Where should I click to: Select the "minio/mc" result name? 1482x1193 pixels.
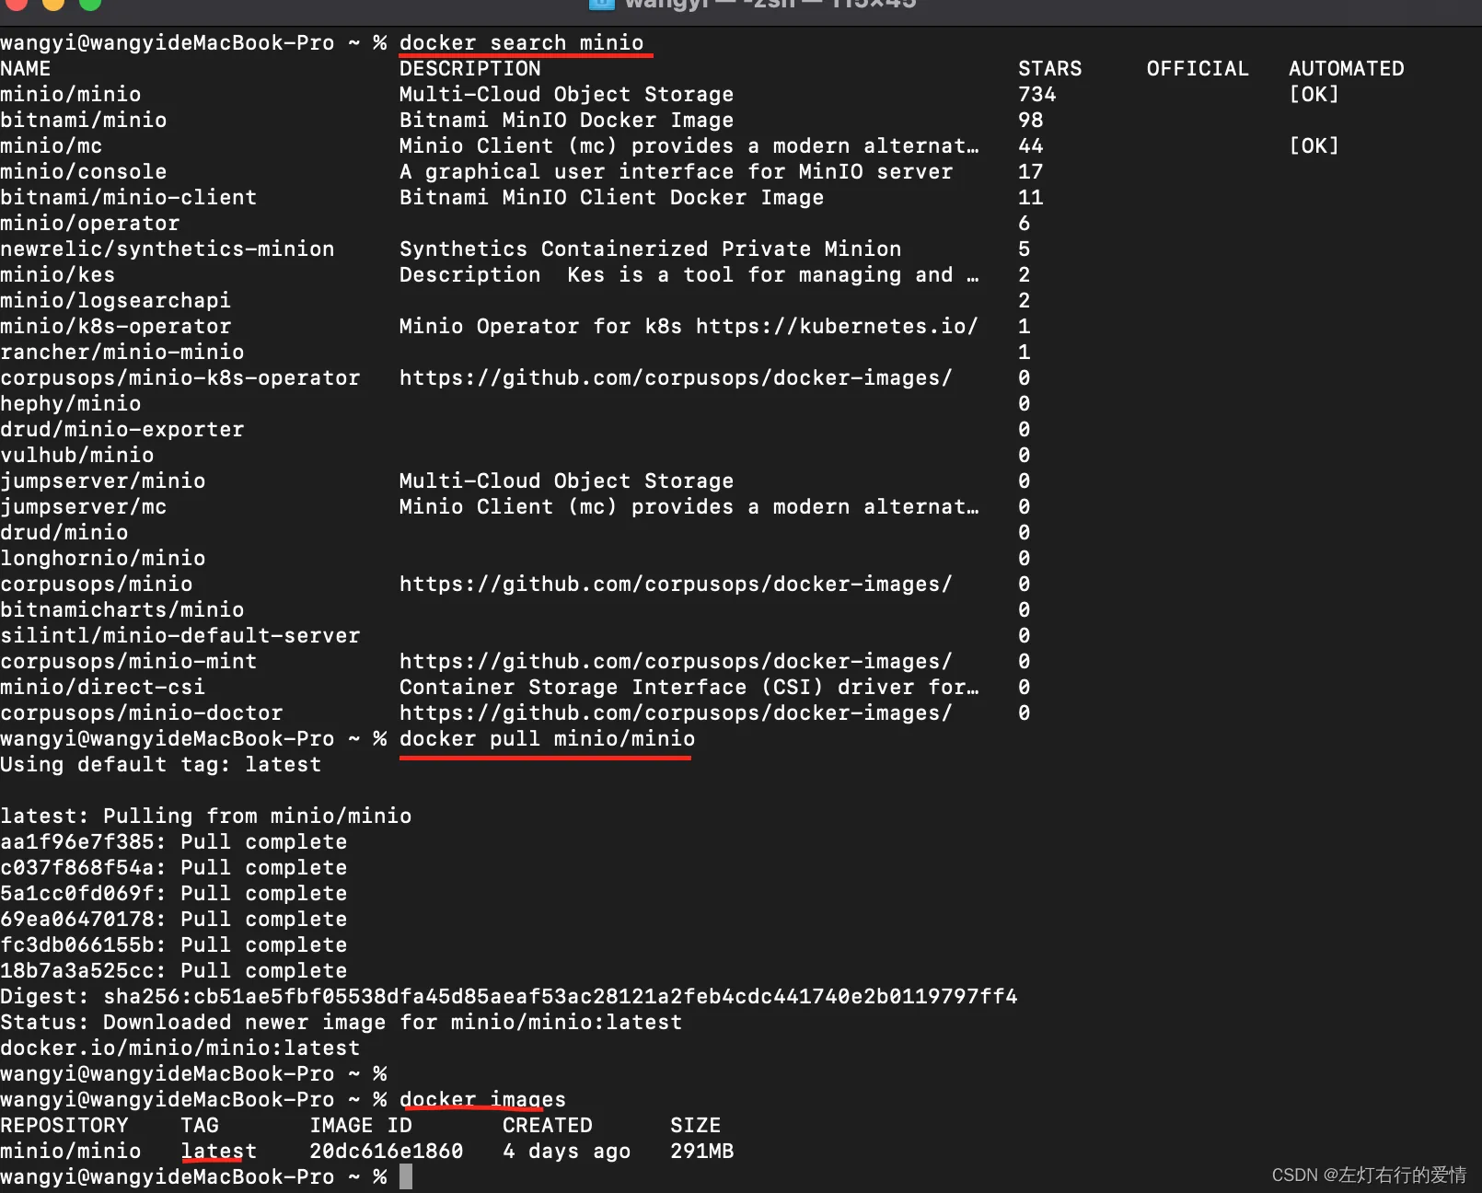[x=52, y=145]
